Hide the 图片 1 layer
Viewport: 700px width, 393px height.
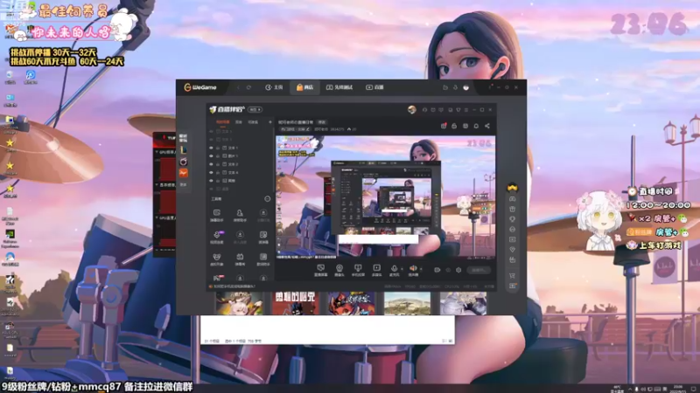click(211, 156)
